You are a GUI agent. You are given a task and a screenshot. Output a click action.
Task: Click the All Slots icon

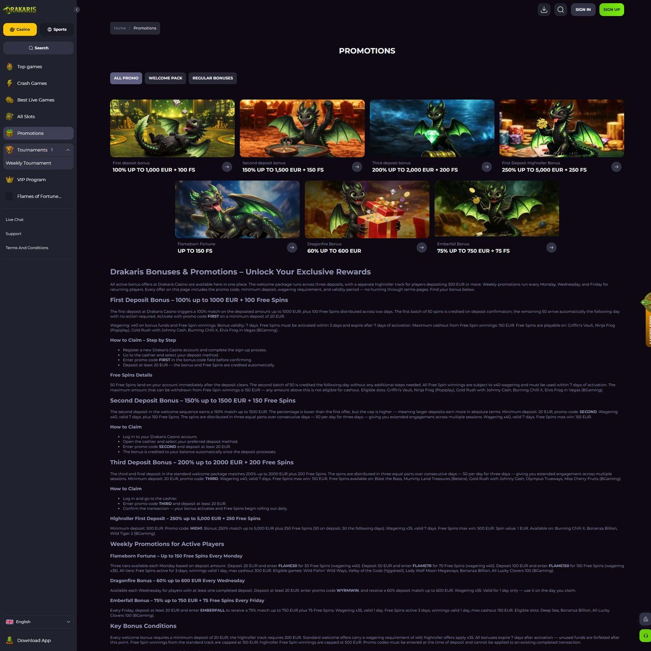[x=10, y=117]
